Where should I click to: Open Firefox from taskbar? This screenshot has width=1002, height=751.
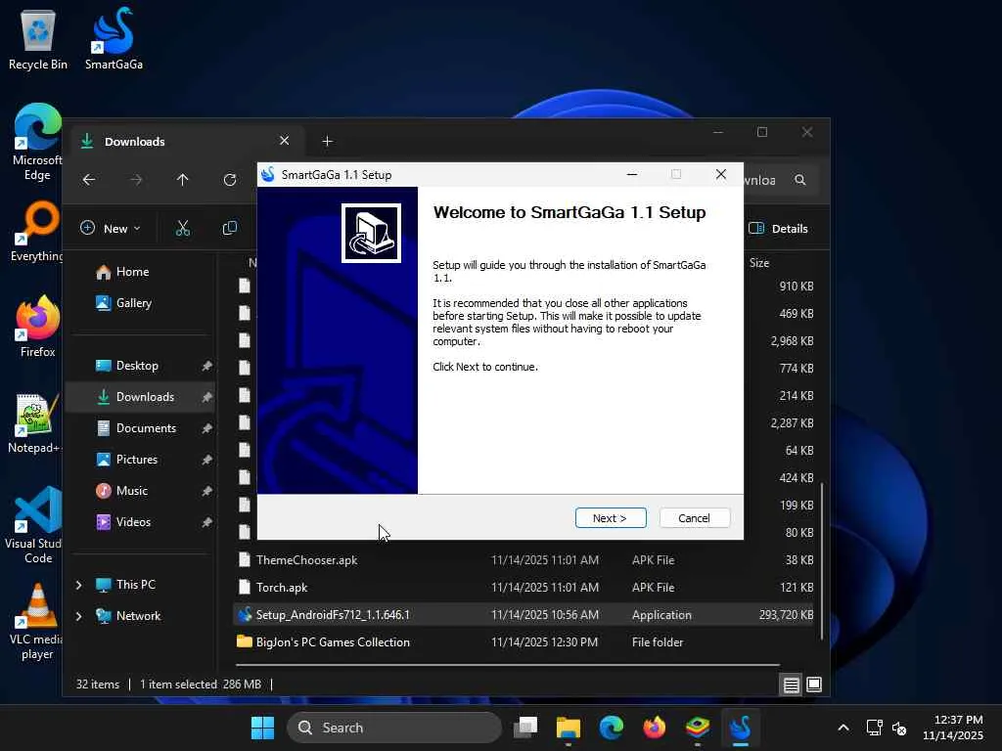point(655,728)
